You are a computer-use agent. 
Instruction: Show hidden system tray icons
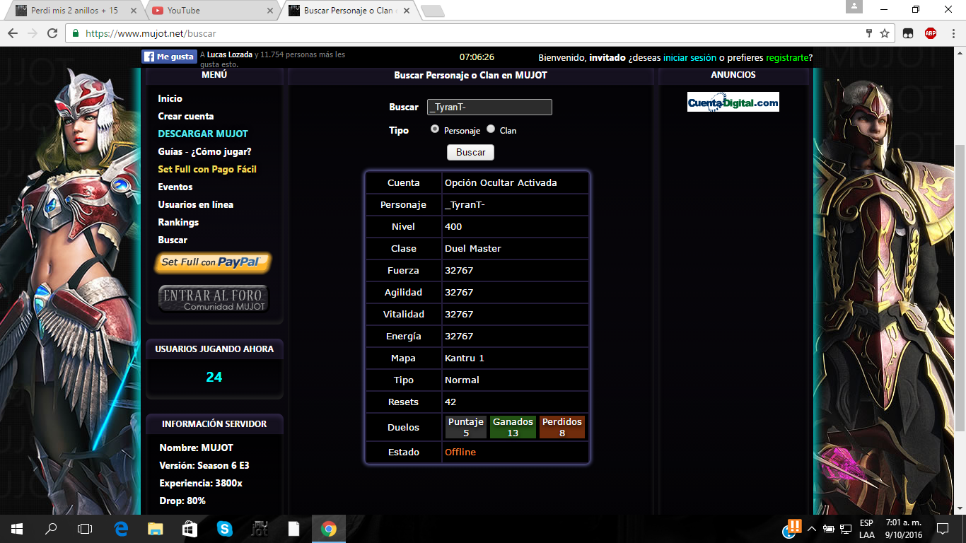[x=811, y=529]
